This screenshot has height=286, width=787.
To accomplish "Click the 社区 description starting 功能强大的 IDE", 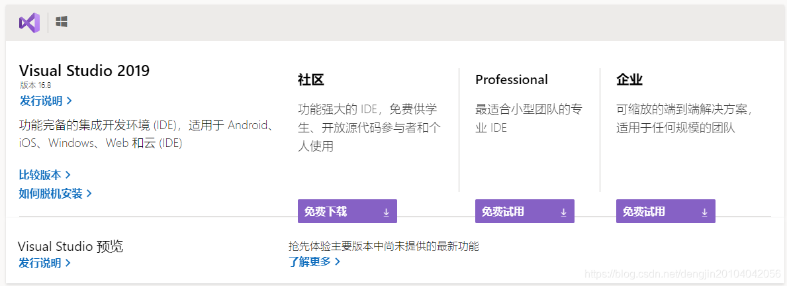I will pyautogui.click(x=369, y=128).
